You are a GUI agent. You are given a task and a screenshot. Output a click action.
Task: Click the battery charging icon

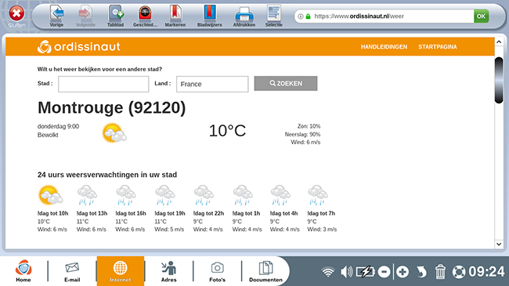click(x=365, y=272)
